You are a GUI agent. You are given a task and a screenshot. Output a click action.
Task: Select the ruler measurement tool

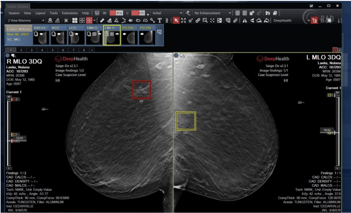102,21
